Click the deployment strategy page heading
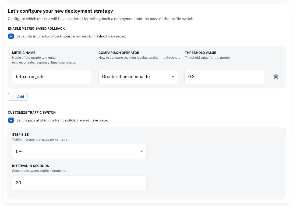293x206 pixels. [x=60, y=11]
